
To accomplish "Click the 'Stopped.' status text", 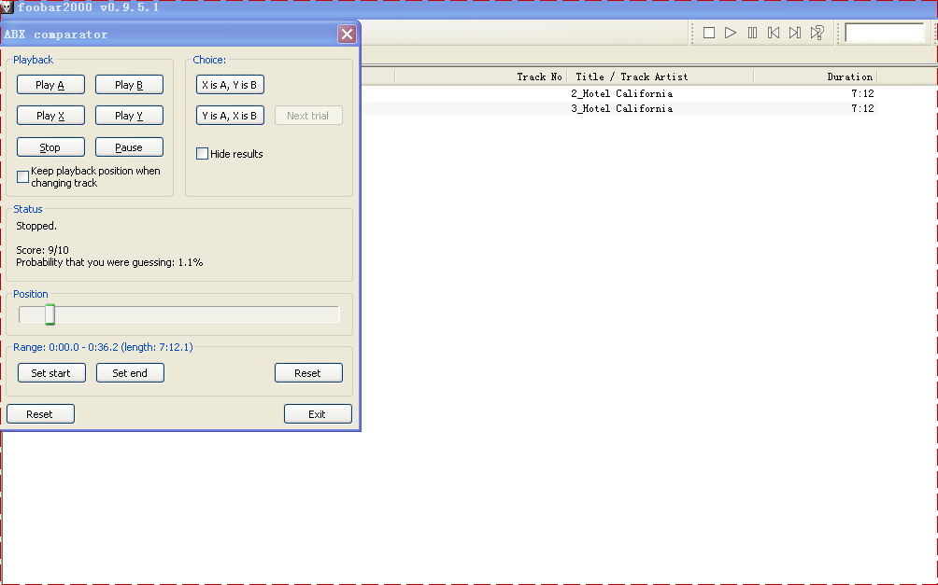I will tap(36, 226).
